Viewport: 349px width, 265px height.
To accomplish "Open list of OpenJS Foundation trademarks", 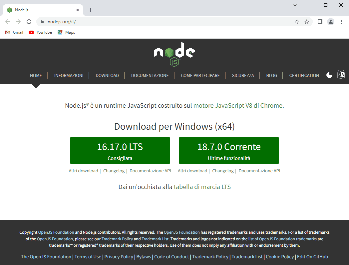I will (282, 239).
